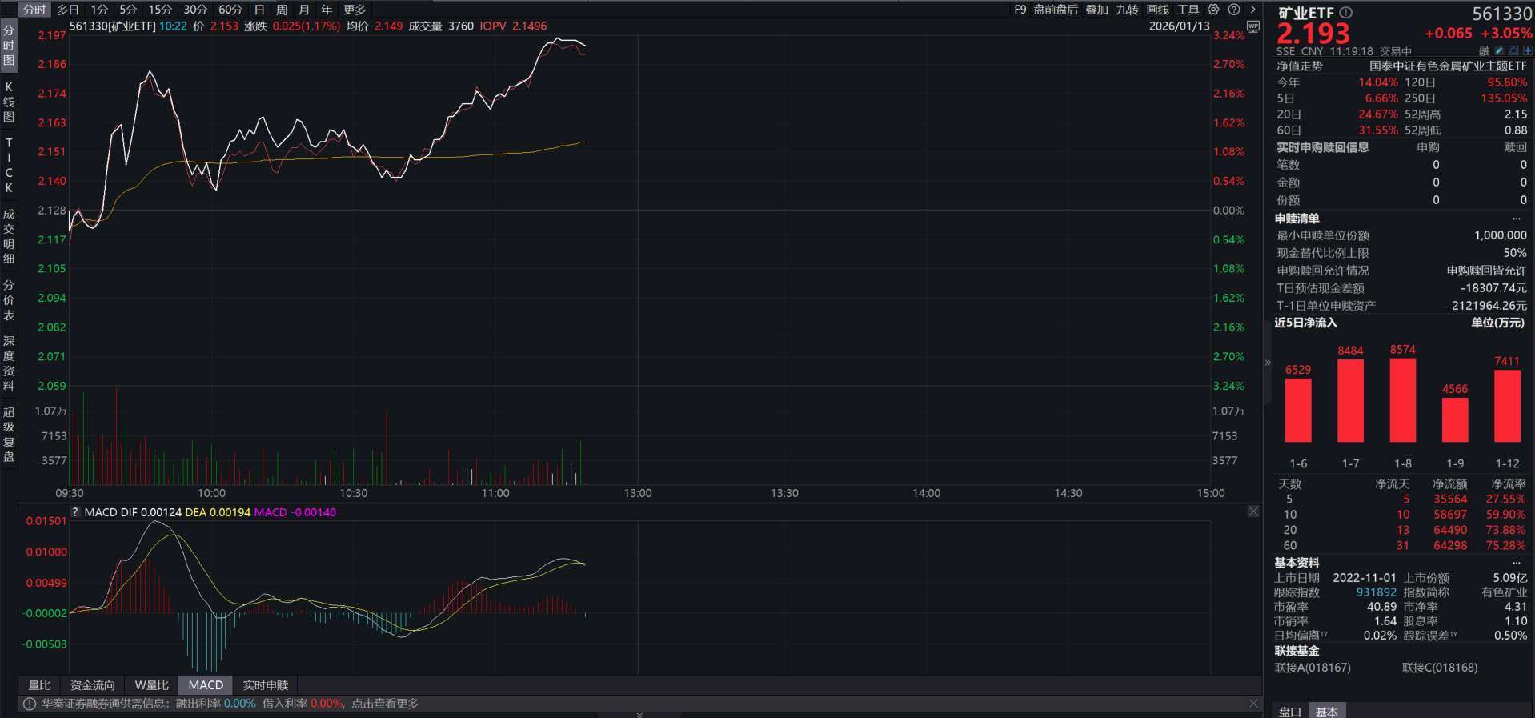
Task: Set a price alert with the bell icon
Action: 1513,50
